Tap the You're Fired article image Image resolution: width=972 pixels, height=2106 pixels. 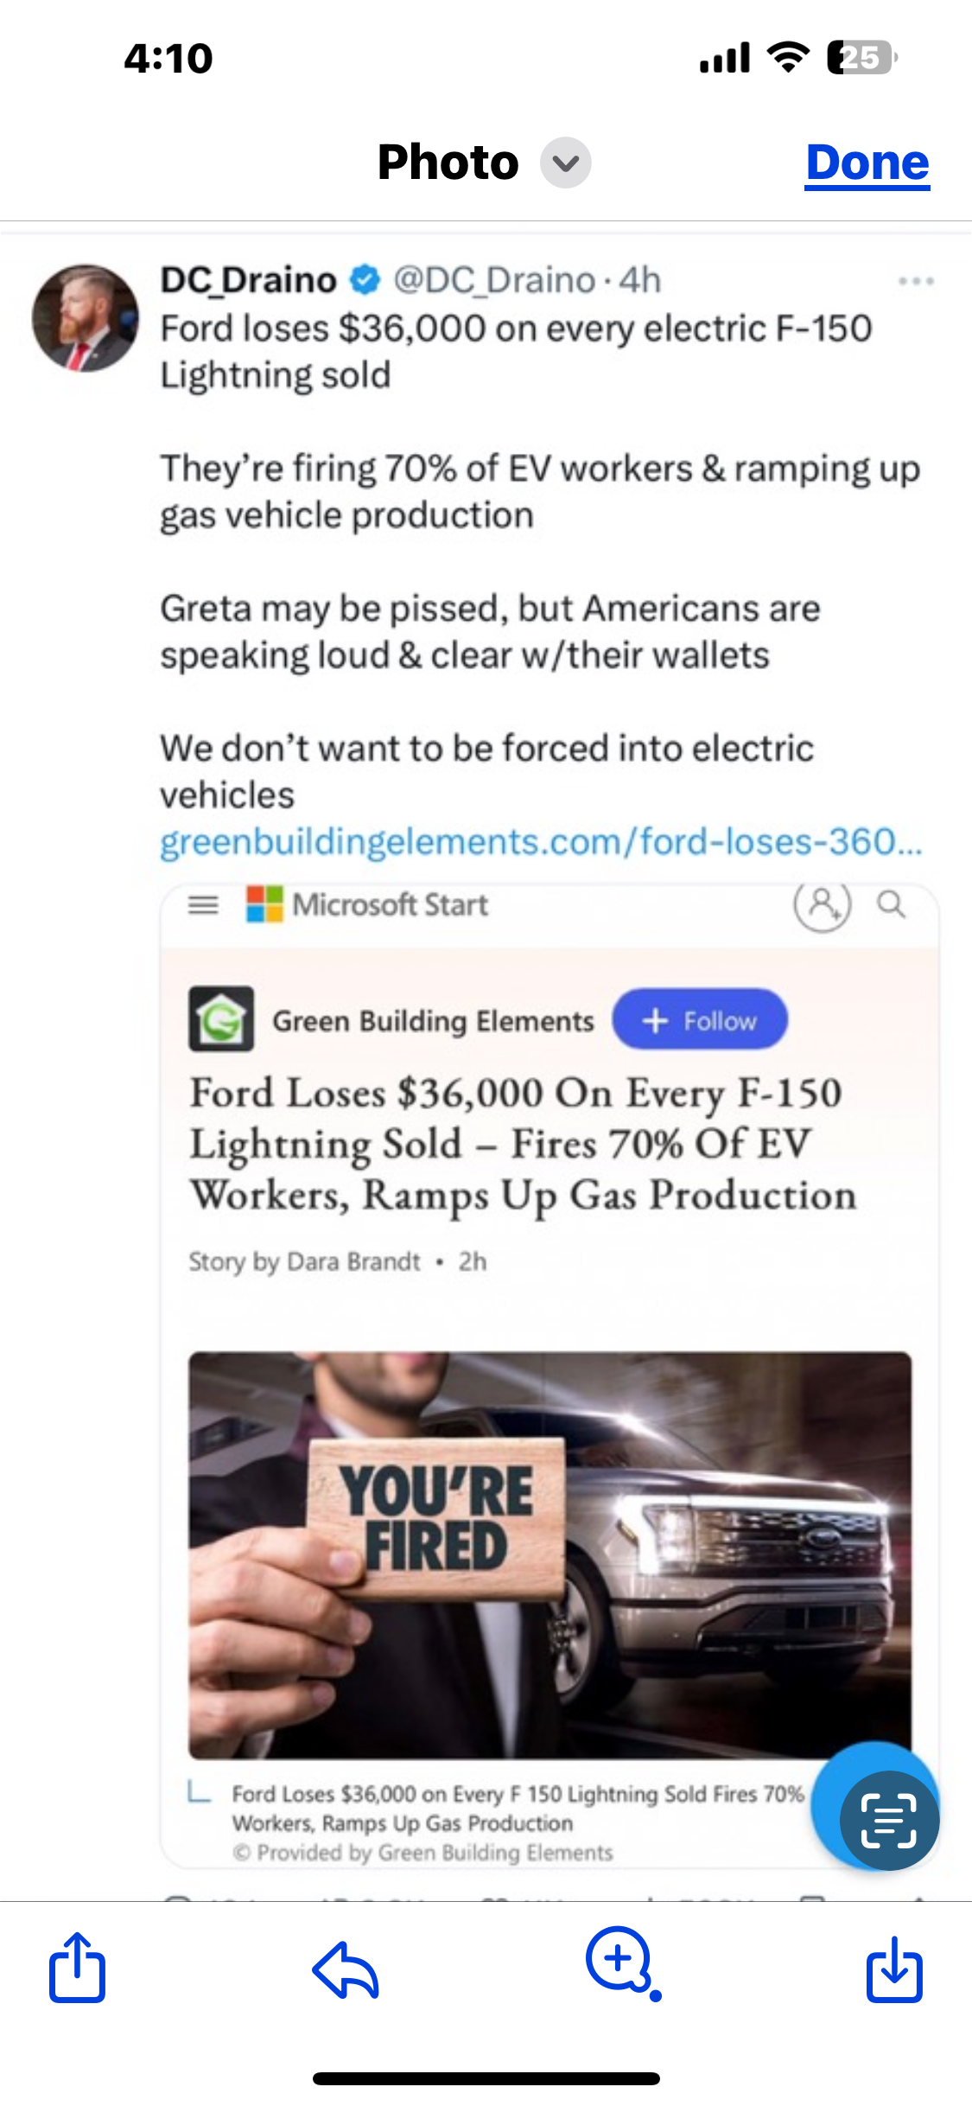tap(550, 1554)
